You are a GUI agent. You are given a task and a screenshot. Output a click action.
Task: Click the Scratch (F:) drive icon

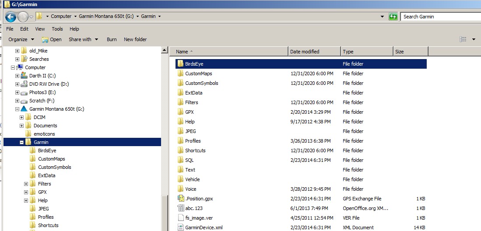[24, 101]
